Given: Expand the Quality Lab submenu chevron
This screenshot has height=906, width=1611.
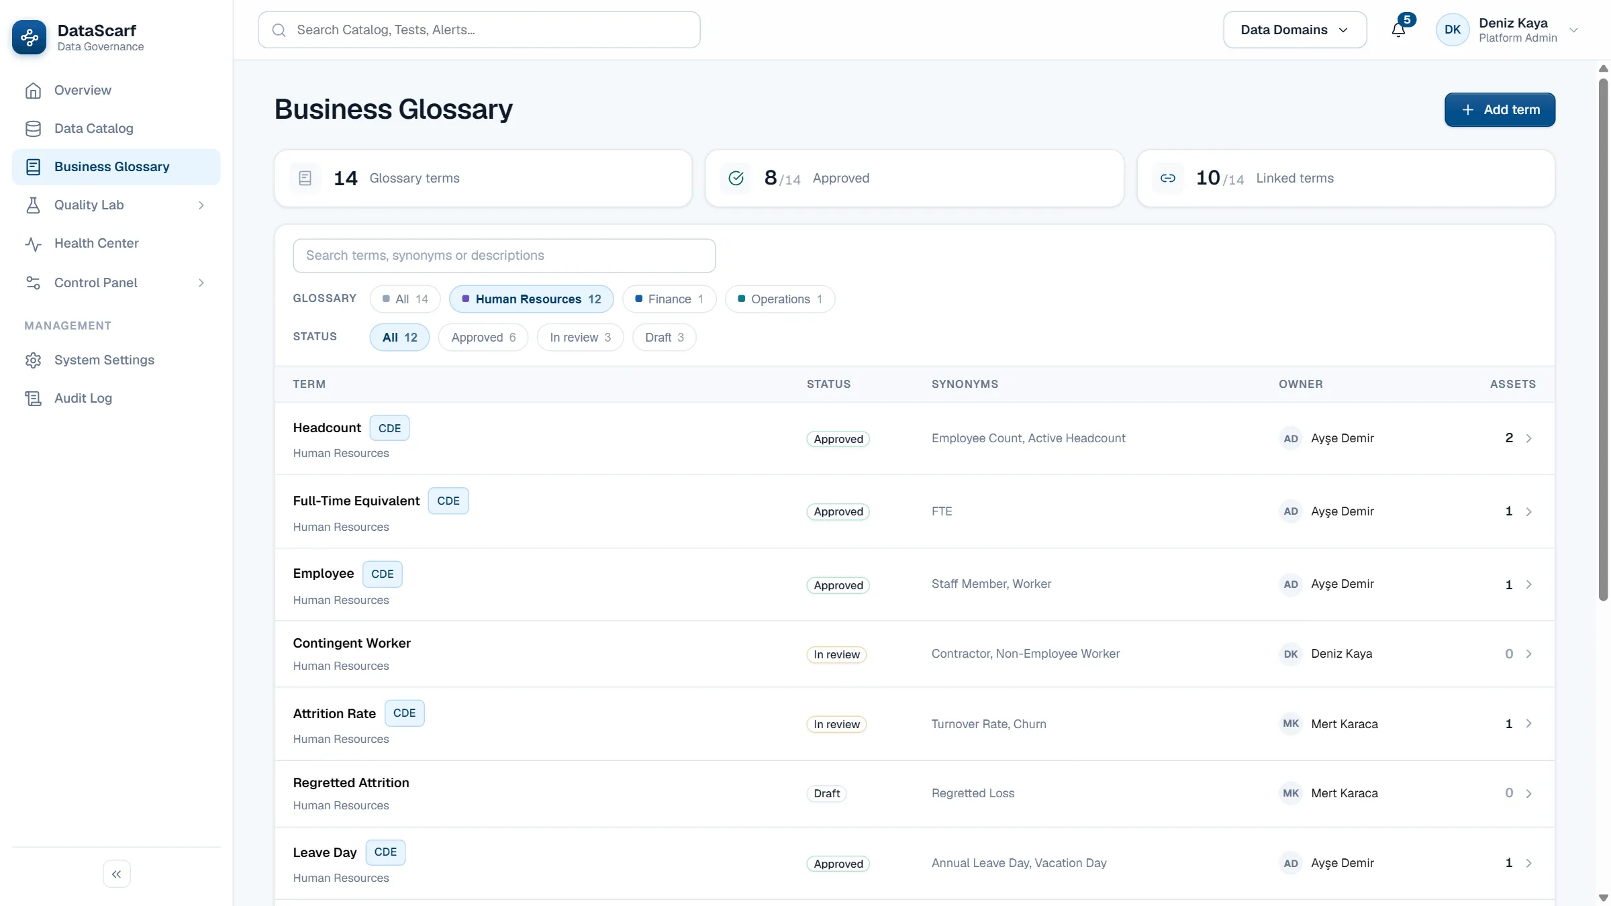Looking at the screenshot, I should 201,205.
